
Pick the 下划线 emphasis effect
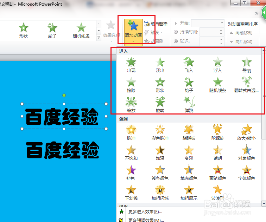tap(131, 192)
